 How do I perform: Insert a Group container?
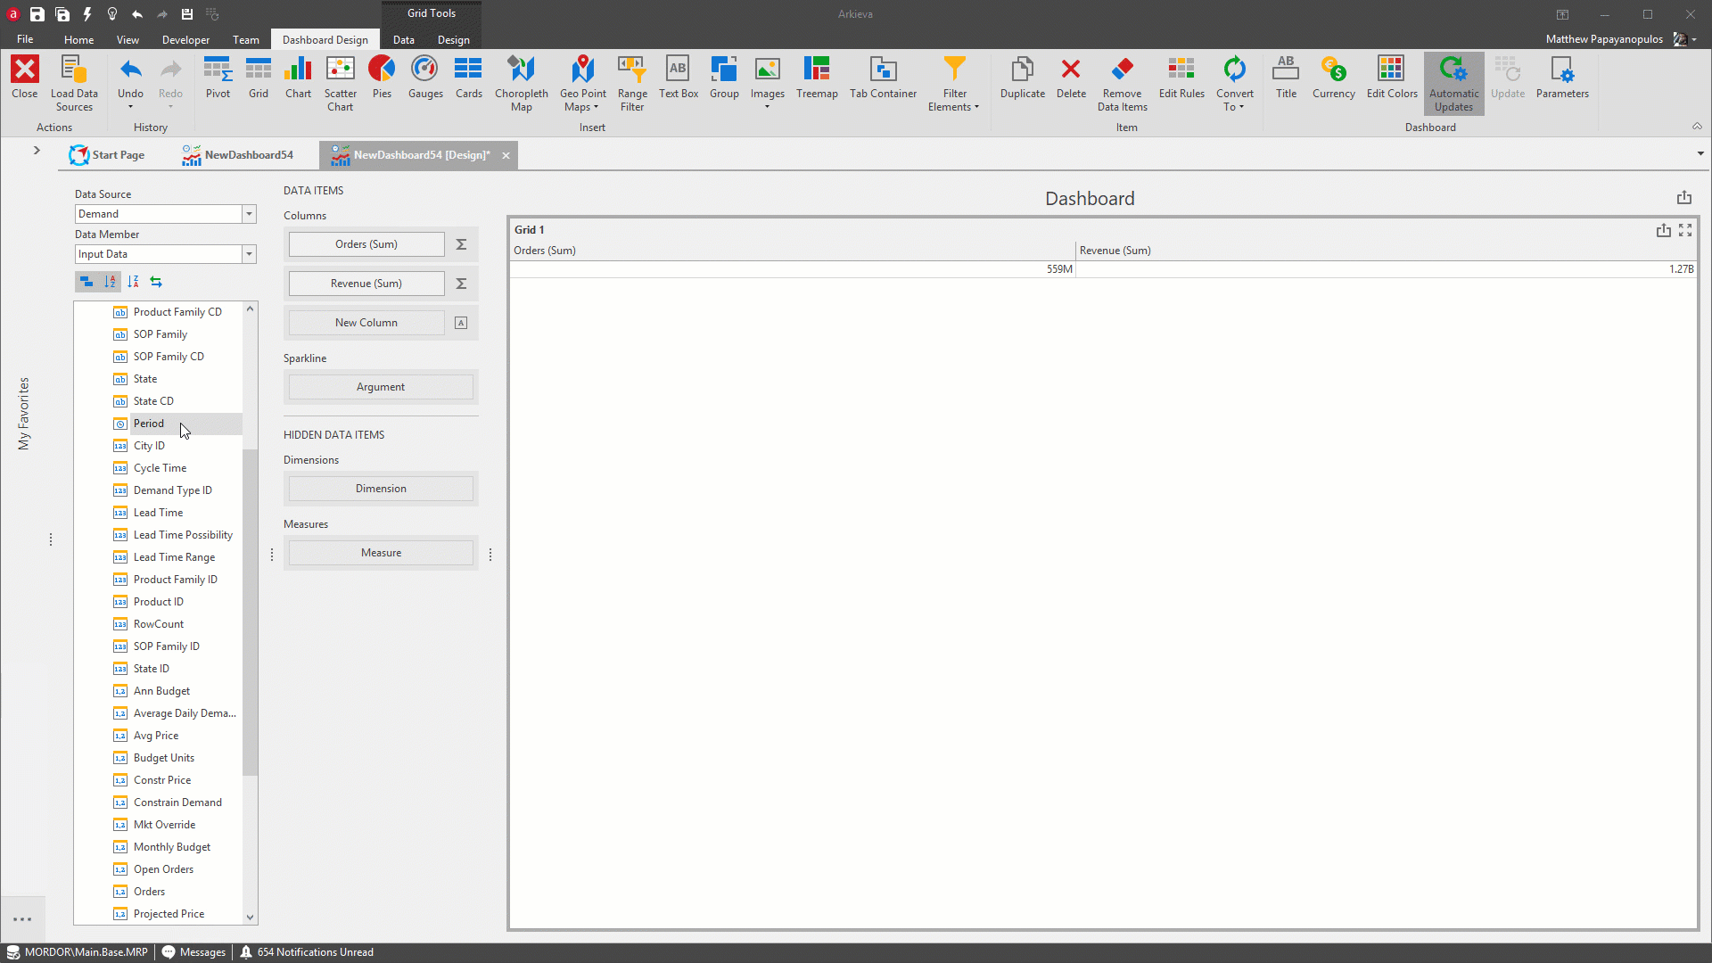(x=724, y=78)
